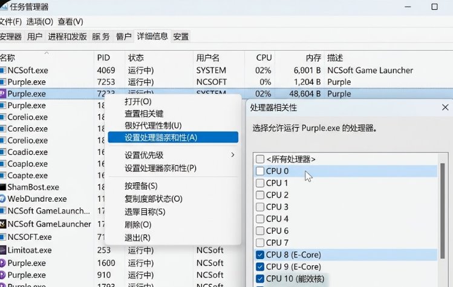The height and width of the screenshot is (287, 453).
Task: Uncheck CPU 8 (E-Core)
Action: click(260, 254)
